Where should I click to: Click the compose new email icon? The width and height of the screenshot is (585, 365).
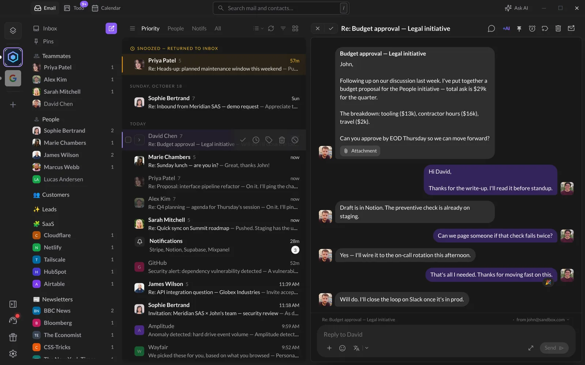tap(111, 28)
